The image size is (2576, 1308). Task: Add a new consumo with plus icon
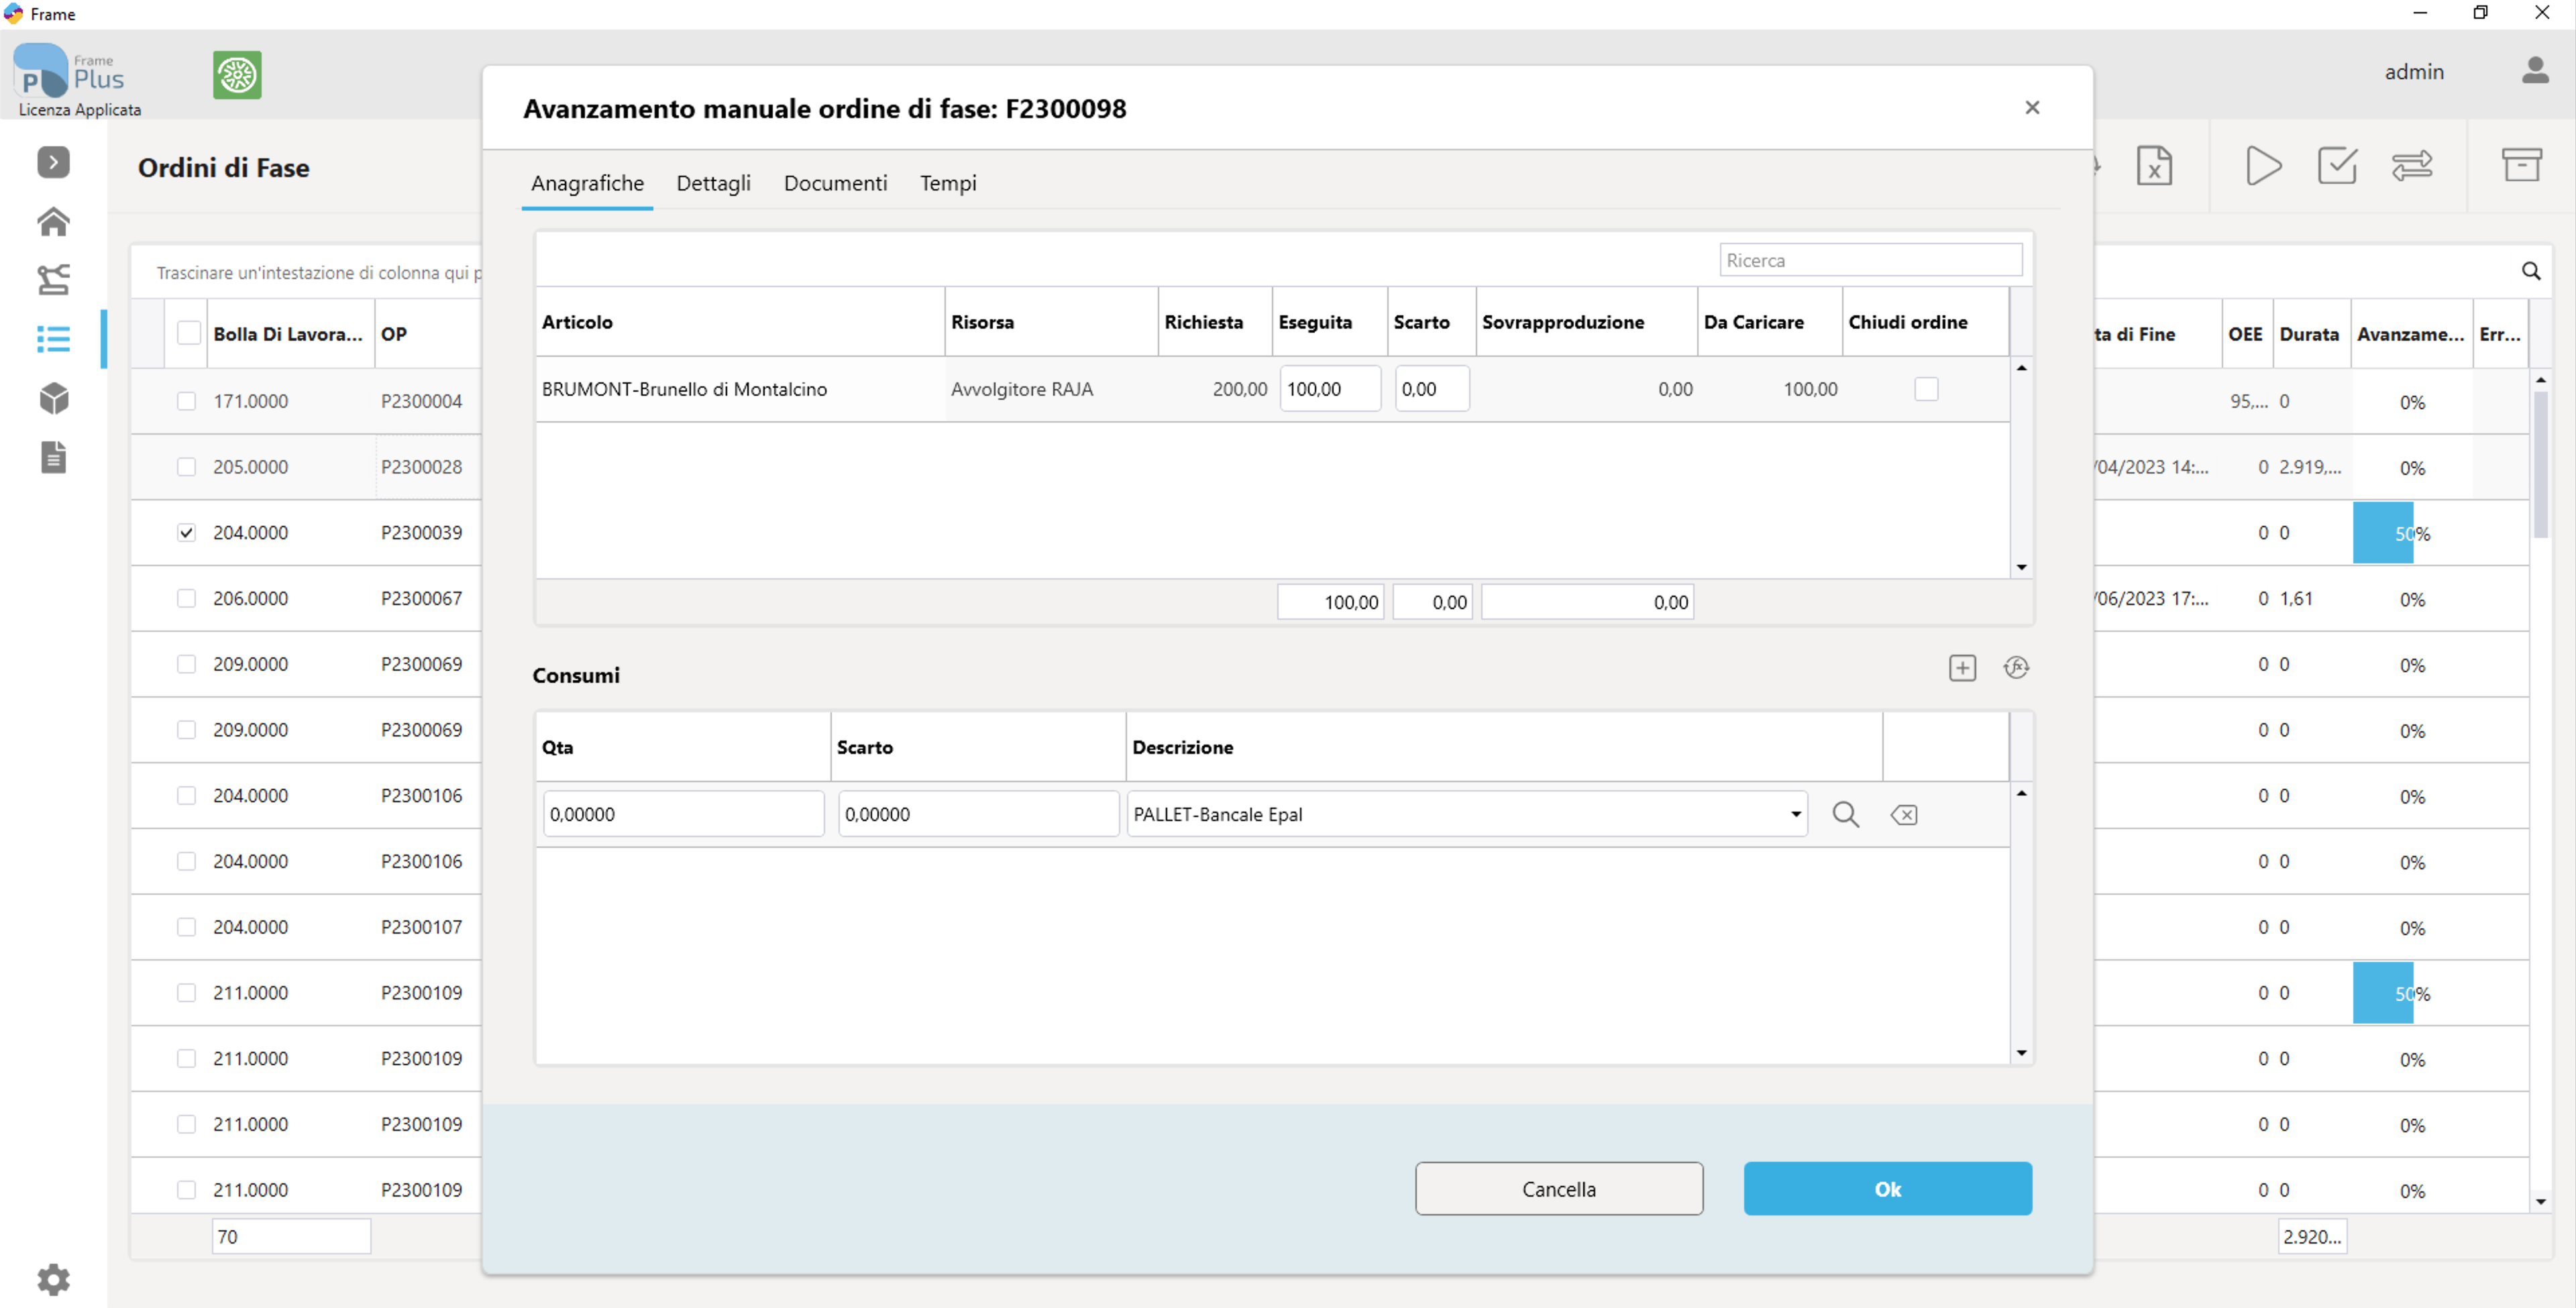point(1962,667)
